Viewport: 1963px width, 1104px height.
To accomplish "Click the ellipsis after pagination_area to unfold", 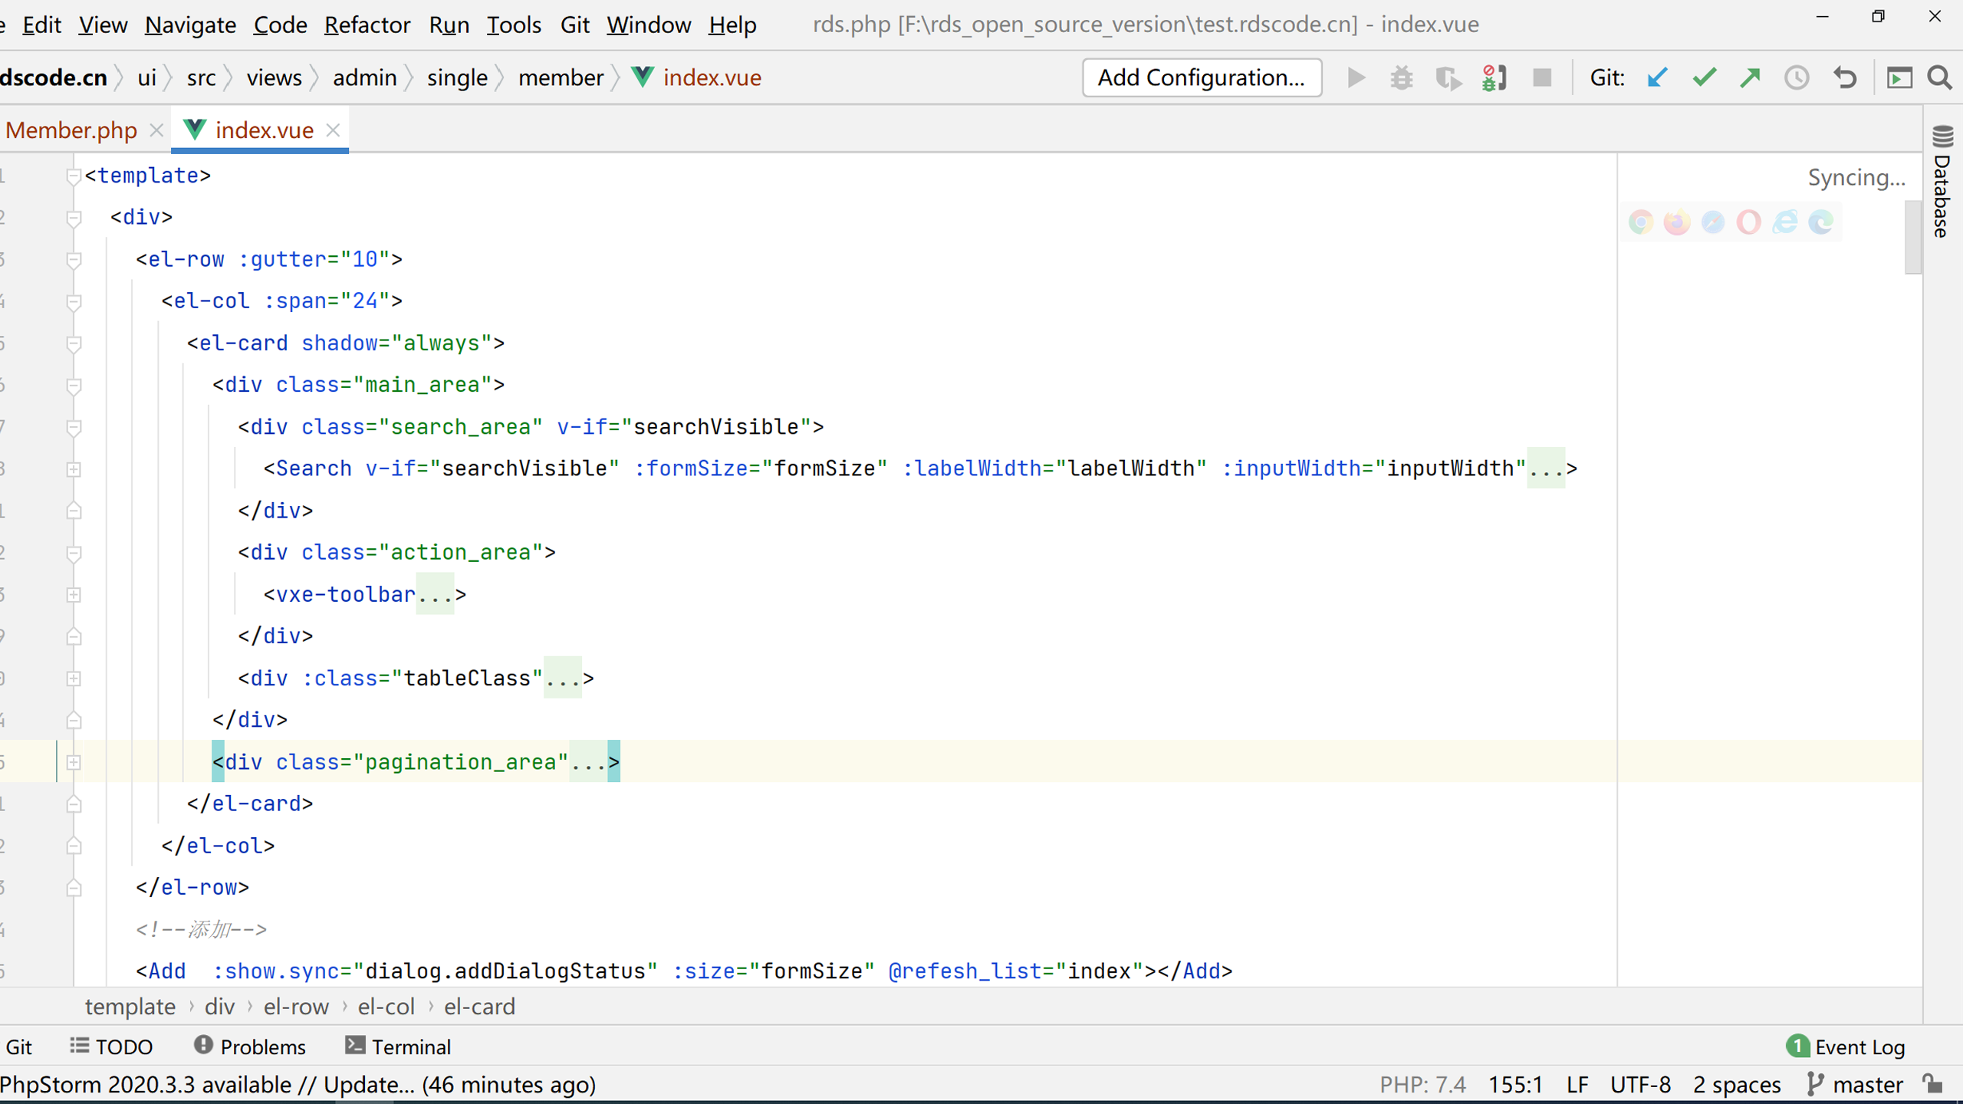I will pos(588,762).
